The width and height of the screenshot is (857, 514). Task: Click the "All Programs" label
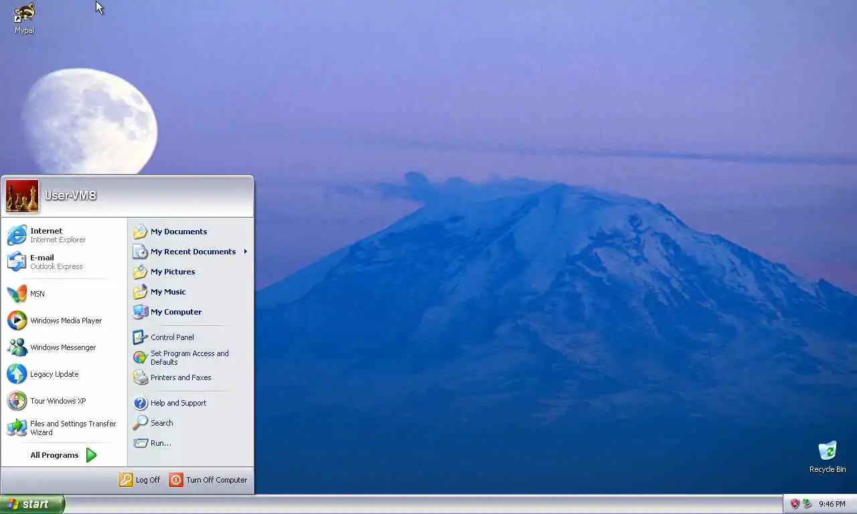[54, 455]
